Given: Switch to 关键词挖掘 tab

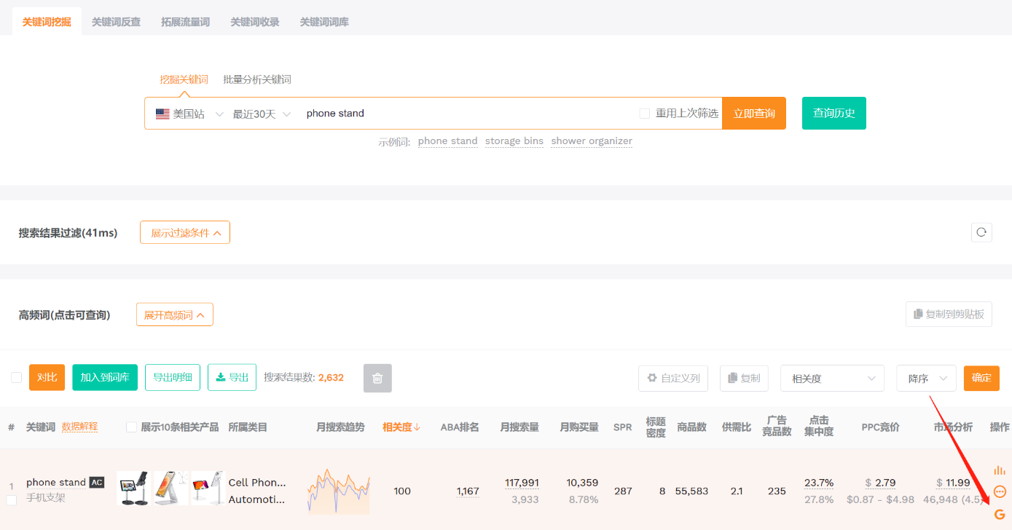Looking at the screenshot, I should 47,22.
